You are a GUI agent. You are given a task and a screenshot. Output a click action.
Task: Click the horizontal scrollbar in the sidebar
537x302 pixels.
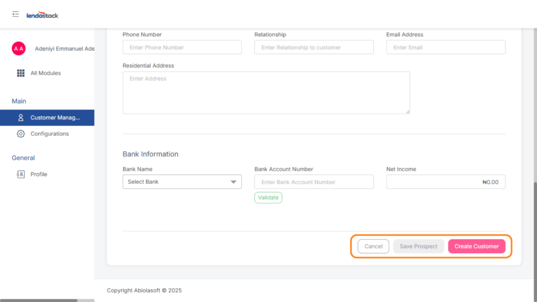pyautogui.click(x=39, y=300)
